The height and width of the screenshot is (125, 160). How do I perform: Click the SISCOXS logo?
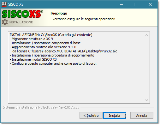tap(22, 14)
